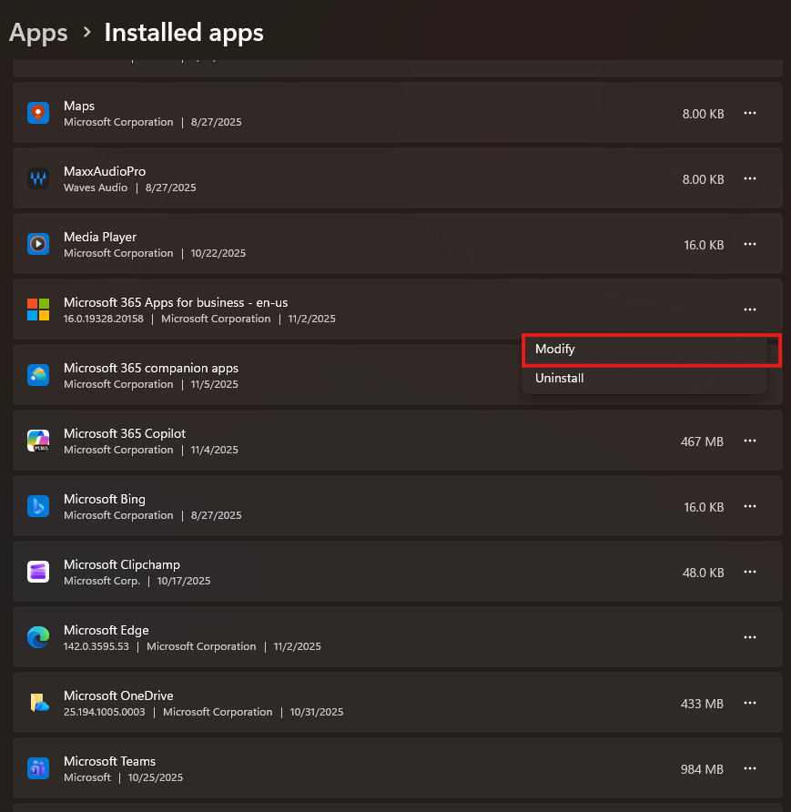The image size is (791, 812).
Task: Click OneDrive version 25.194.1005.0003 text
Action: tap(105, 712)
